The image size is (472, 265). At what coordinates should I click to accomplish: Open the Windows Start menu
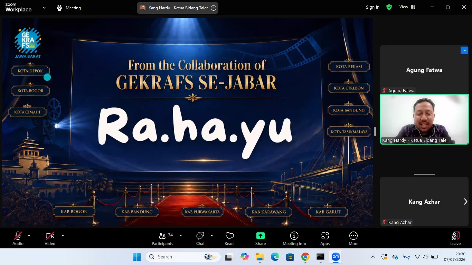click(136, 257)
